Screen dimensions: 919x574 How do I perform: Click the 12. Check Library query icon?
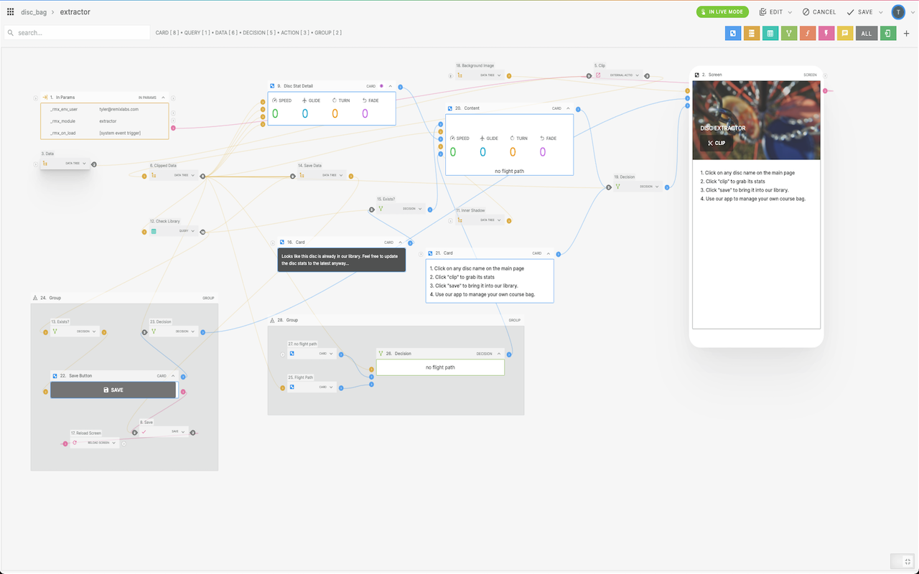(x=154, y=231)
